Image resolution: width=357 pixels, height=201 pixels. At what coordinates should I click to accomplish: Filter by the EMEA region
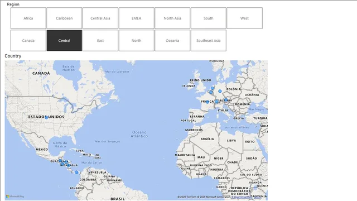136,18
